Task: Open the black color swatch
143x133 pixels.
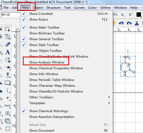Action: point(139,15)
